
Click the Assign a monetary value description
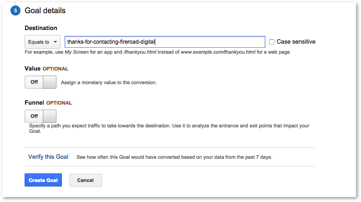(x=109, y=83)
